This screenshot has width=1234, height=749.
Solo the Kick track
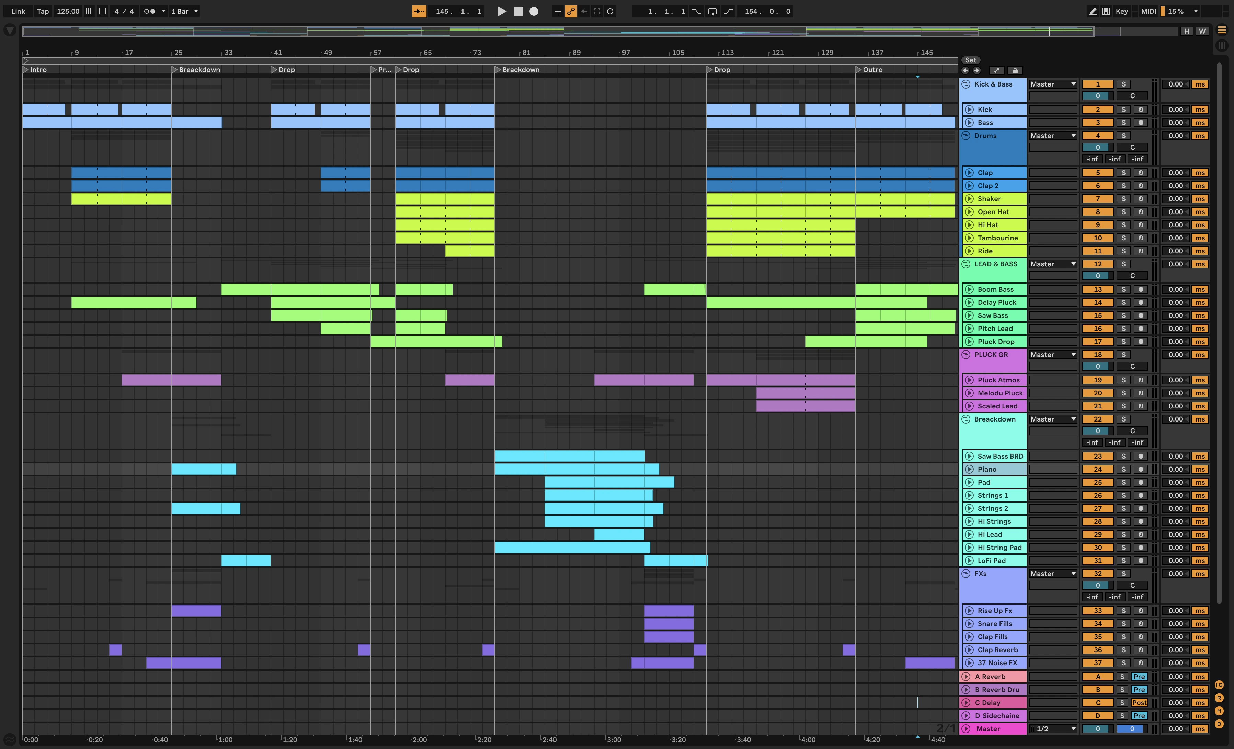(1123, 110)
